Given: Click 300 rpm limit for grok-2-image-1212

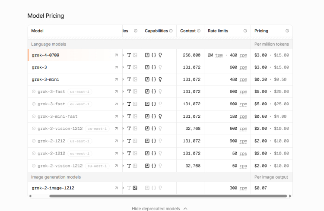Looking at the screenshot, I should 238,188.
